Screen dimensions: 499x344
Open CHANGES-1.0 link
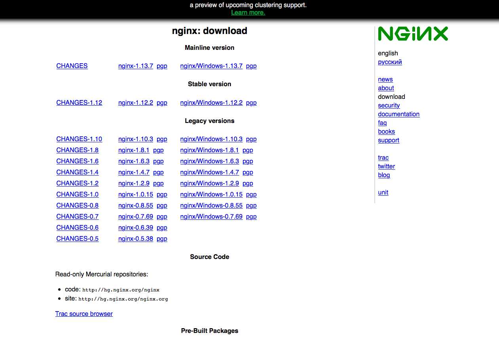pyautogui.click(x=78, y=195)
